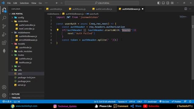
Task: Open Customize Layout icon
Action: [172, 3]
